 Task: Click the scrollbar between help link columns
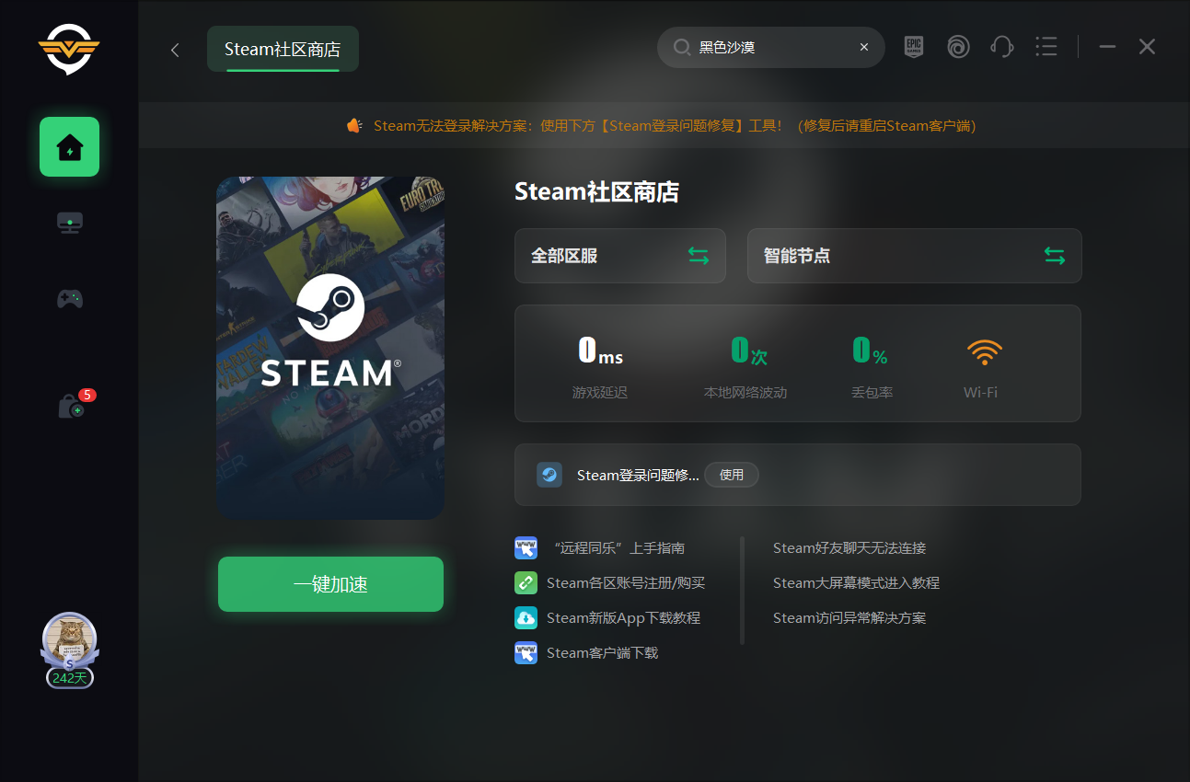(x=742, y=591)
